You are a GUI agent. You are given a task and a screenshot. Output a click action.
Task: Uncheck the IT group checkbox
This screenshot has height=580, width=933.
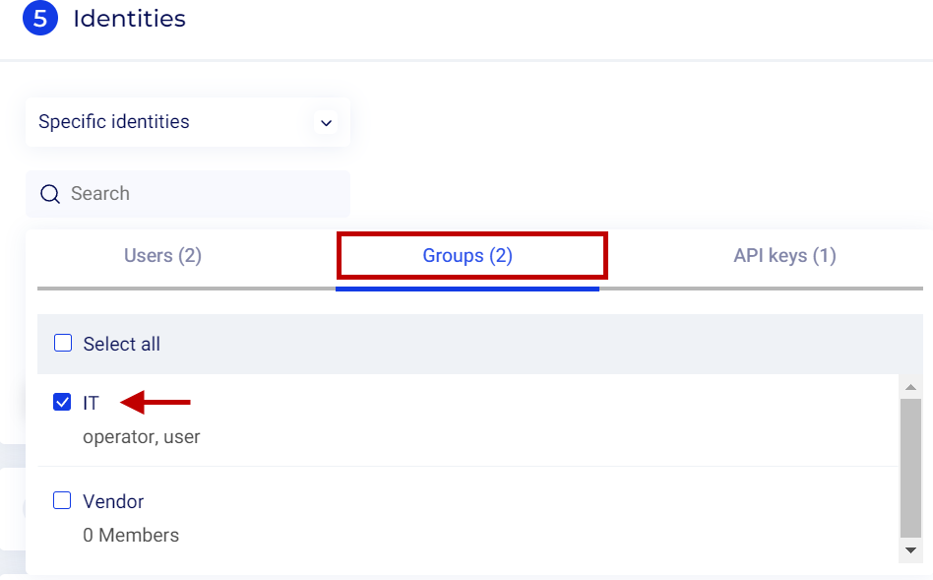63,403
